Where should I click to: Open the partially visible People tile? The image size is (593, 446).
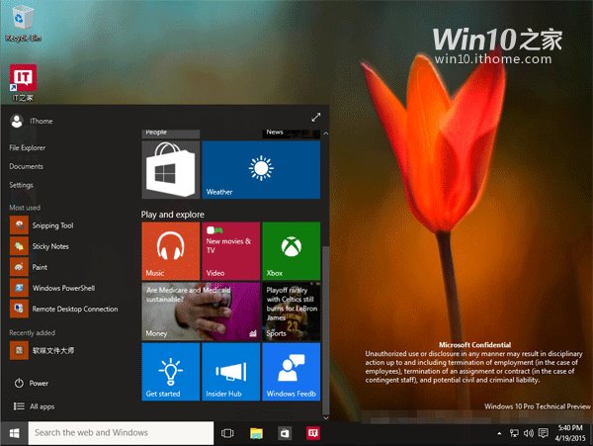(171, 134)
